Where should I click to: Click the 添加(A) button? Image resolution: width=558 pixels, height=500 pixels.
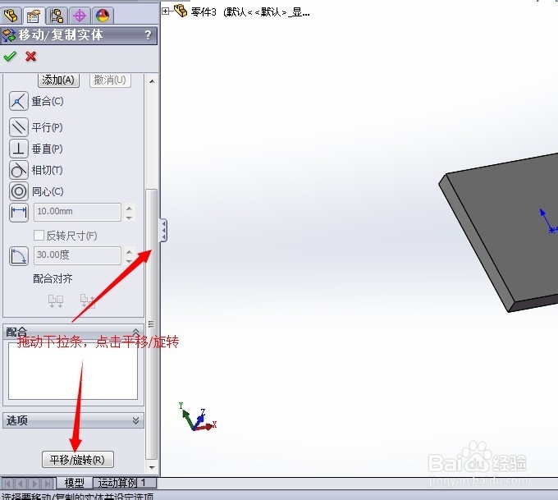click(58, 80)
